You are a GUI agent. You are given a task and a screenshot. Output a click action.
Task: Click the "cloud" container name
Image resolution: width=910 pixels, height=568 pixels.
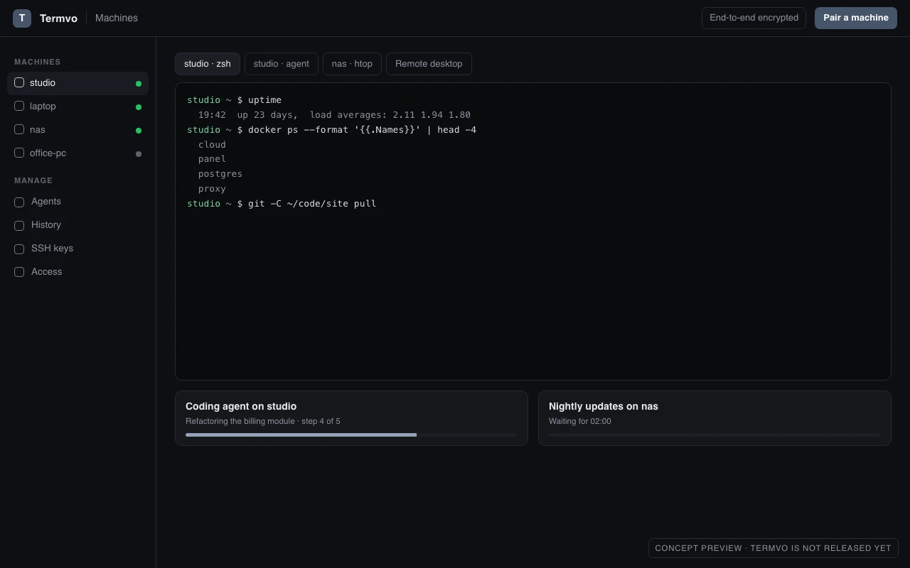(212, 145)
